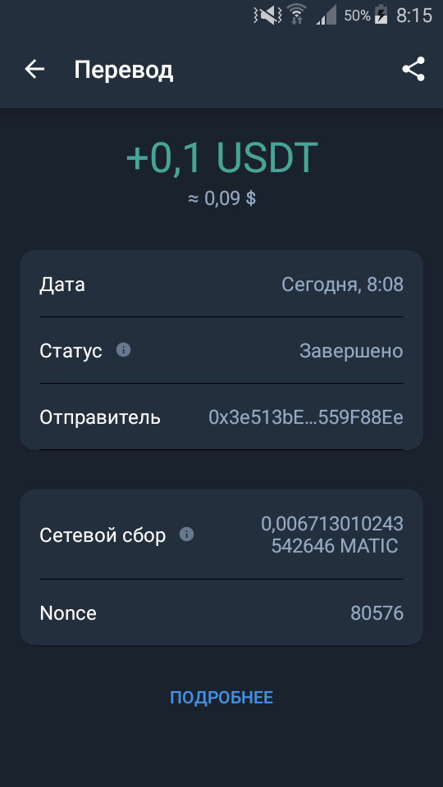Tap the battery charging icon
The height and width of the screenshot is (787, 443).
coord(381,15)
